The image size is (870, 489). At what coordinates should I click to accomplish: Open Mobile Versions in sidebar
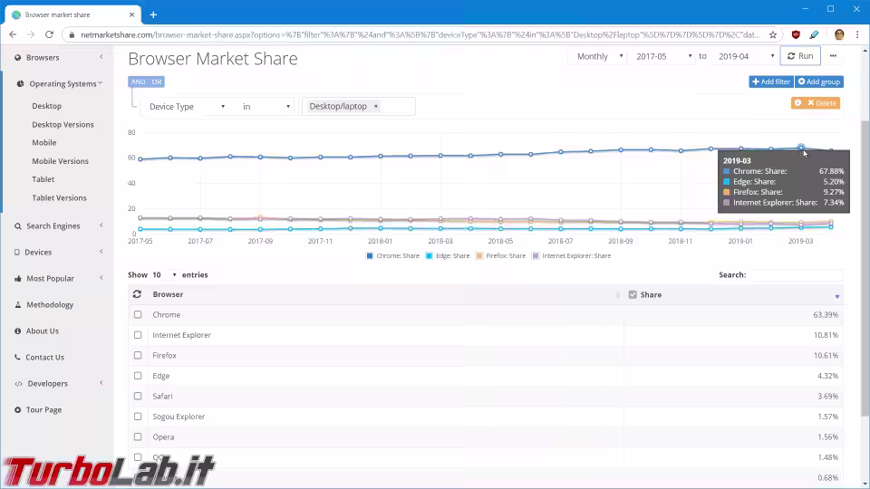pos(60,161)
